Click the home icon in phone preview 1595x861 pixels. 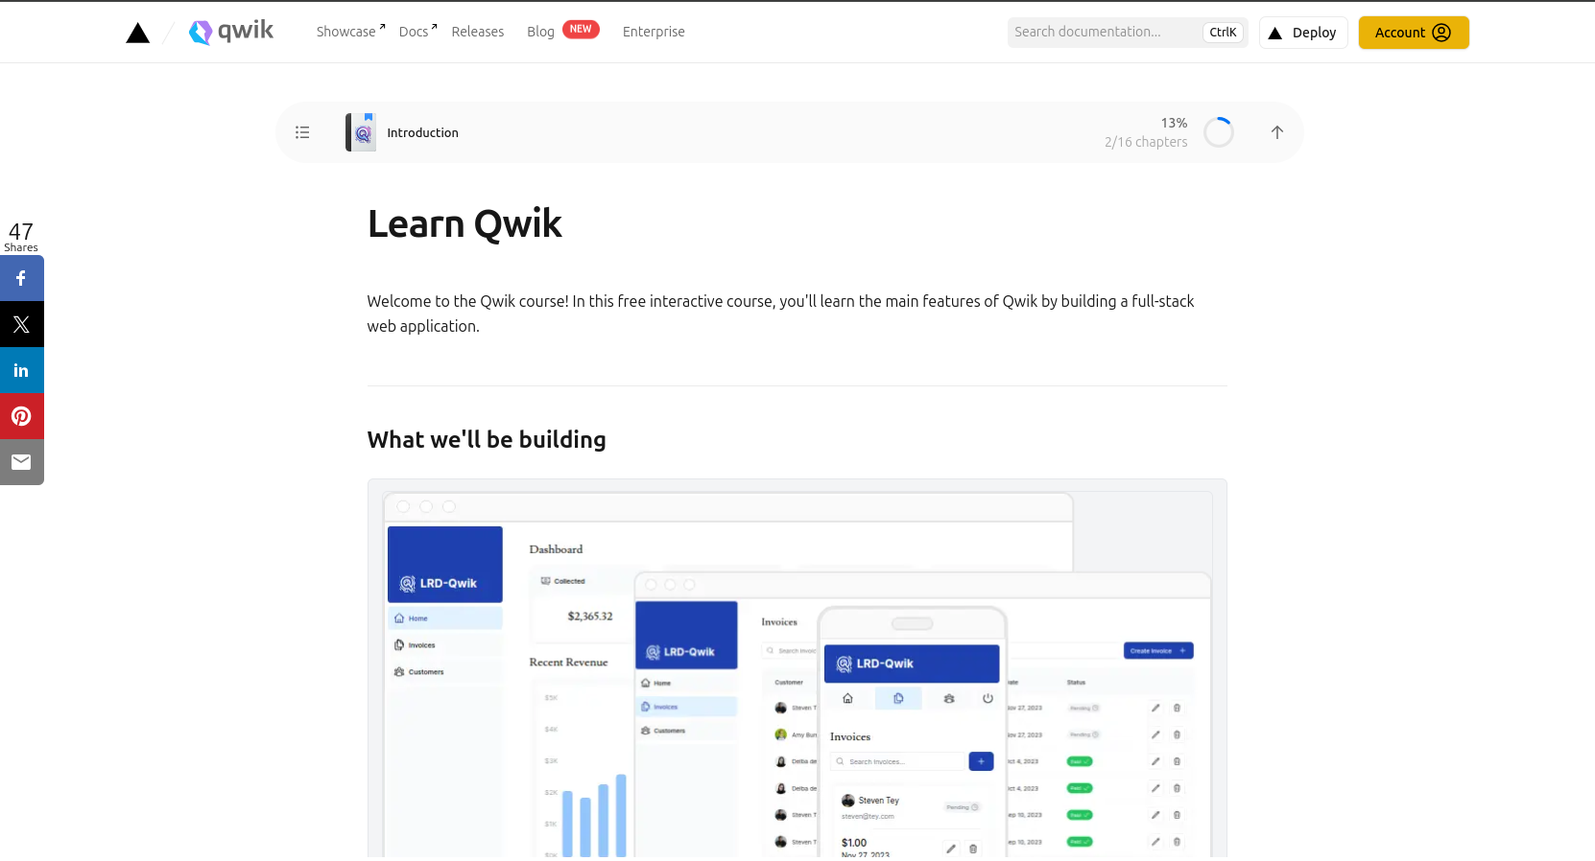tap(847, 699)
